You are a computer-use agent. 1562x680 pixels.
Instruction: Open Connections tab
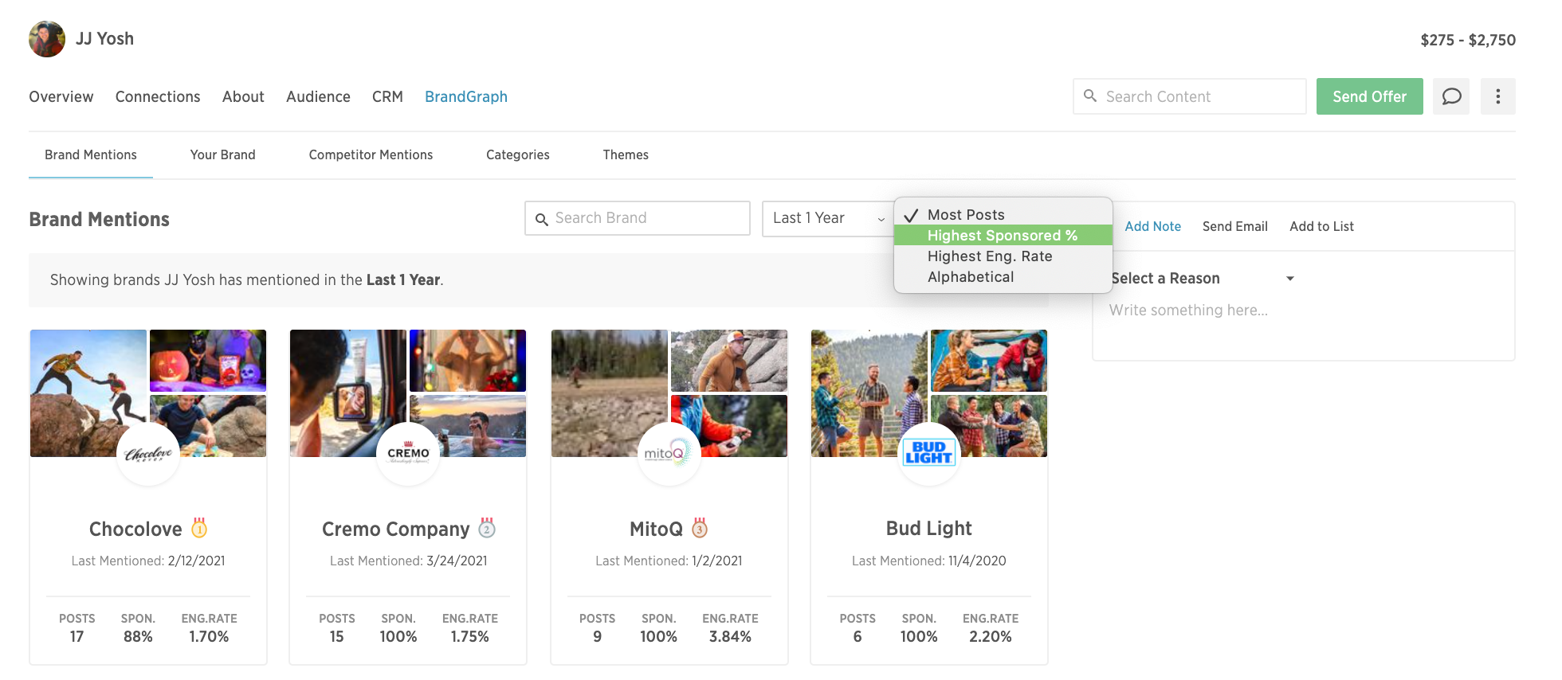(158, 96)
